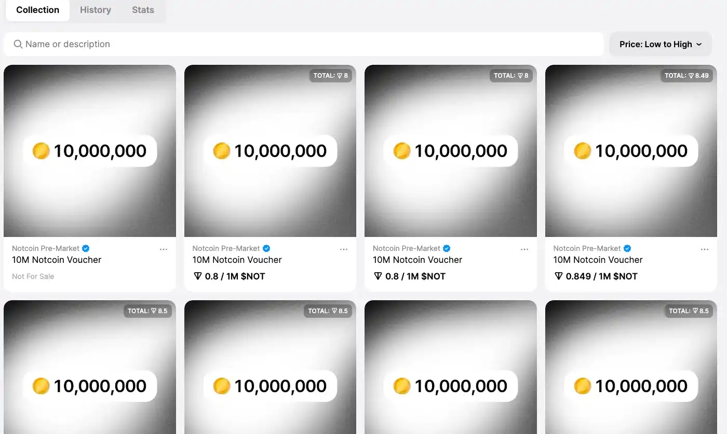Click TOTAL 8.49 badge on voucher image
This screenshot has width=727, height=434.
pos(686,76)
